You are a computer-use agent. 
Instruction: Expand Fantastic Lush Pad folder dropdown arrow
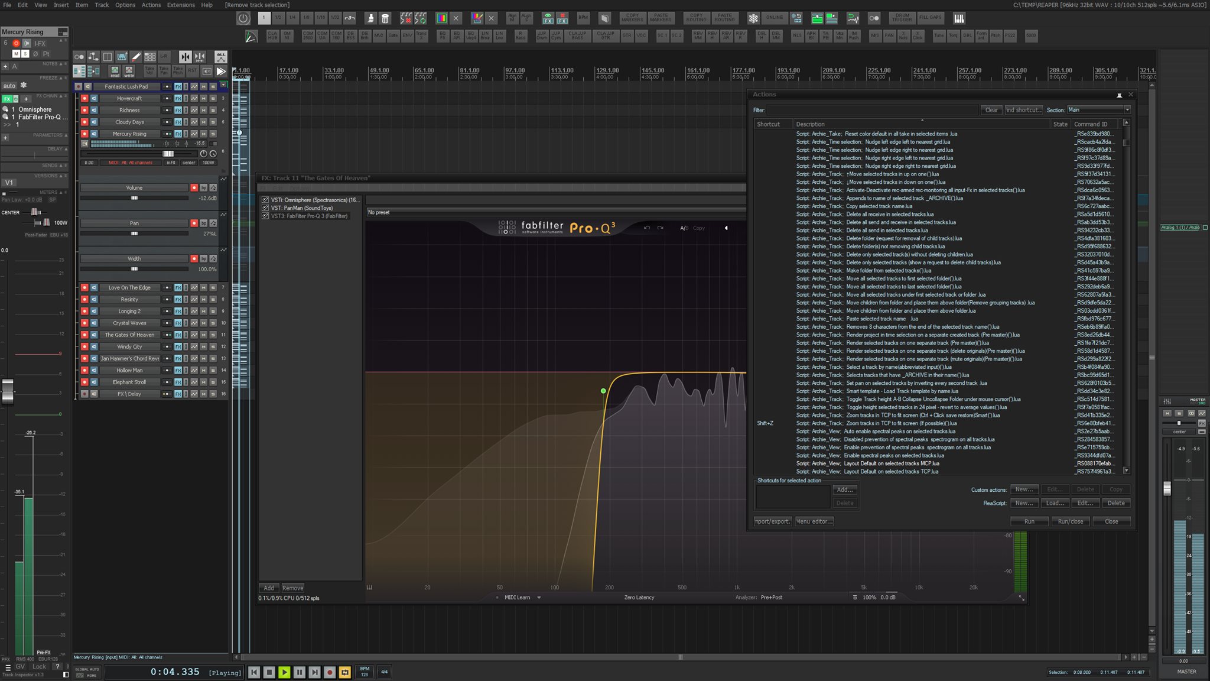click(x=223, y=86)
